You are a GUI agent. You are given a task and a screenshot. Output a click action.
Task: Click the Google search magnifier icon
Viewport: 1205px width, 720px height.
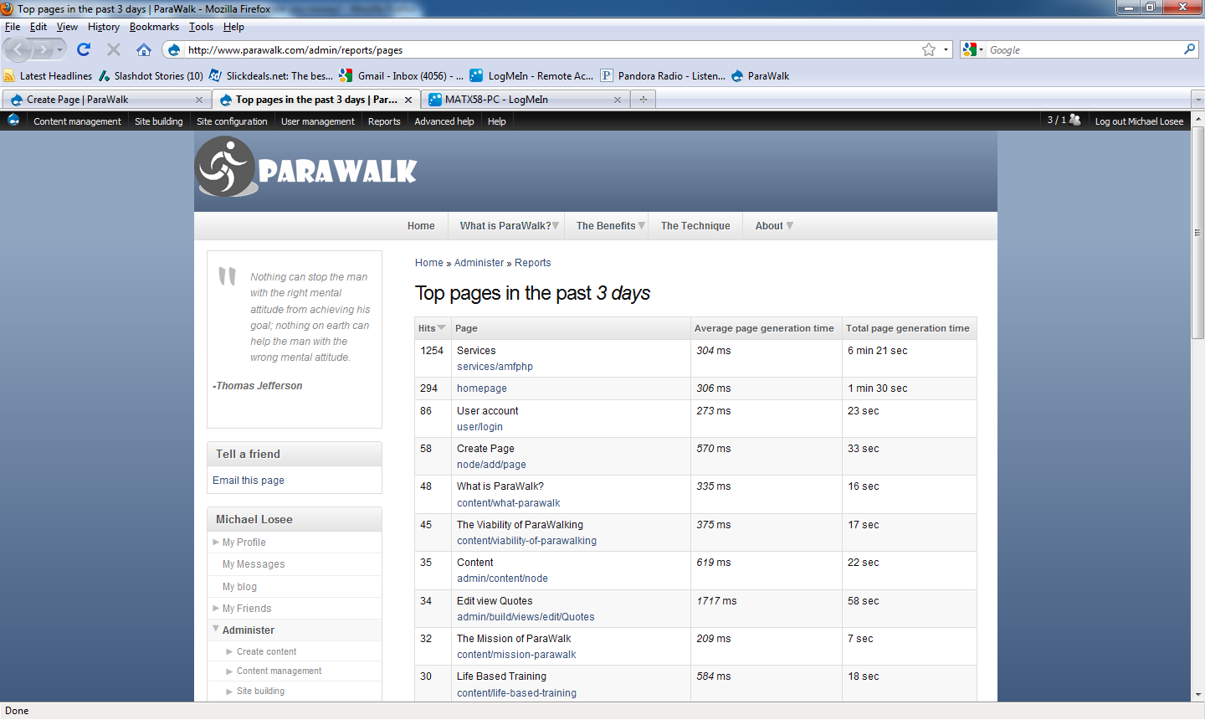[1190, 49]
